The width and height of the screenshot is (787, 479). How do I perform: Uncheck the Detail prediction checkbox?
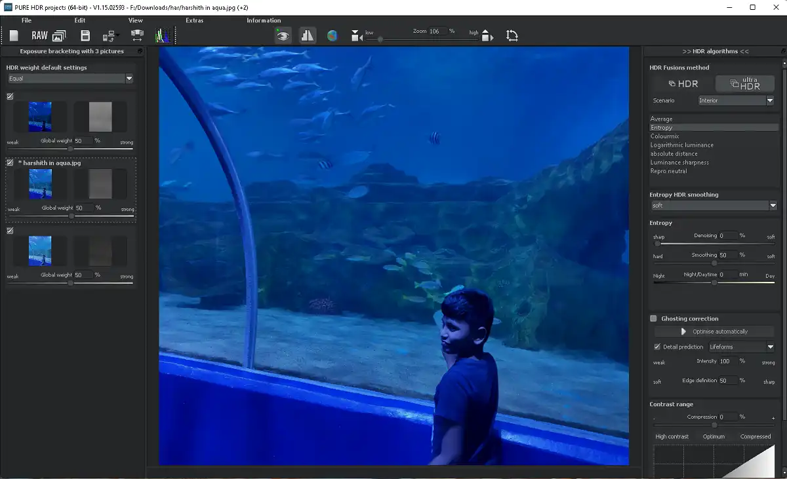657,347
